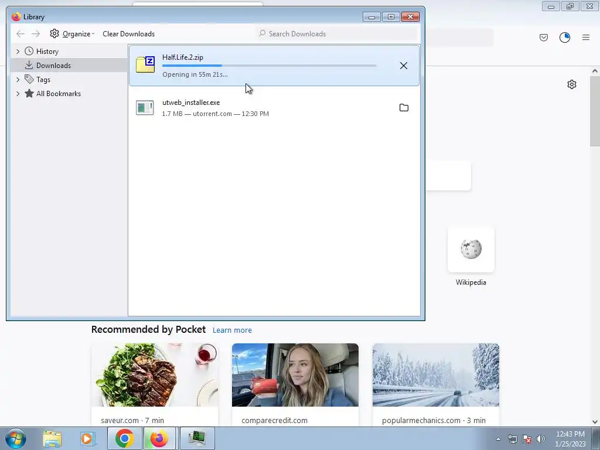
Task: Go back in the Library window
Action: 21,33
